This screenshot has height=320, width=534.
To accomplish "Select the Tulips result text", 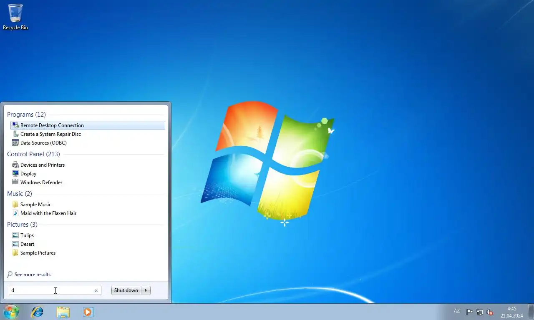I will click(27, 235).
